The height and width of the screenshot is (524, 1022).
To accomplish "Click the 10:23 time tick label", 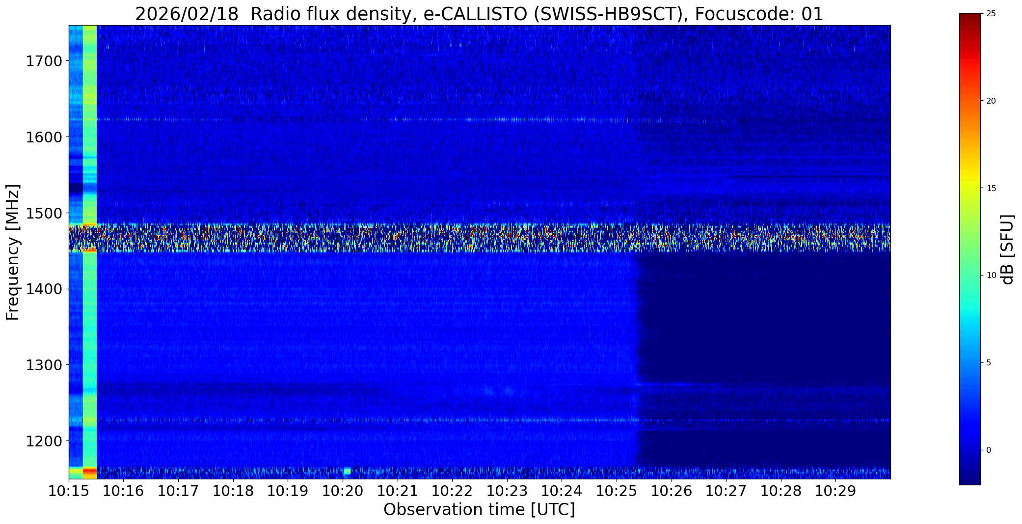I will [x=507, y=491].
